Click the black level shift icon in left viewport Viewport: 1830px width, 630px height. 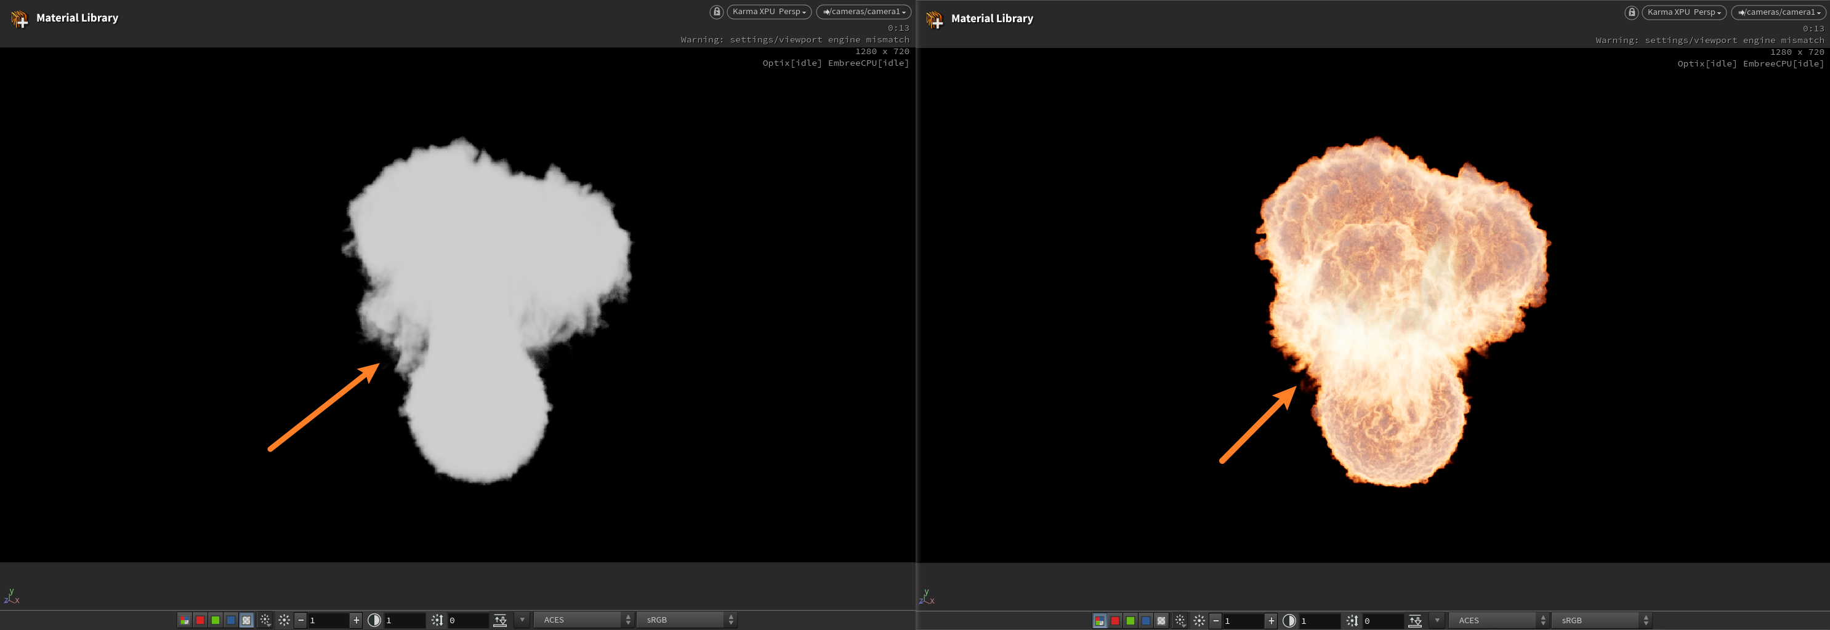click(437, 620)
